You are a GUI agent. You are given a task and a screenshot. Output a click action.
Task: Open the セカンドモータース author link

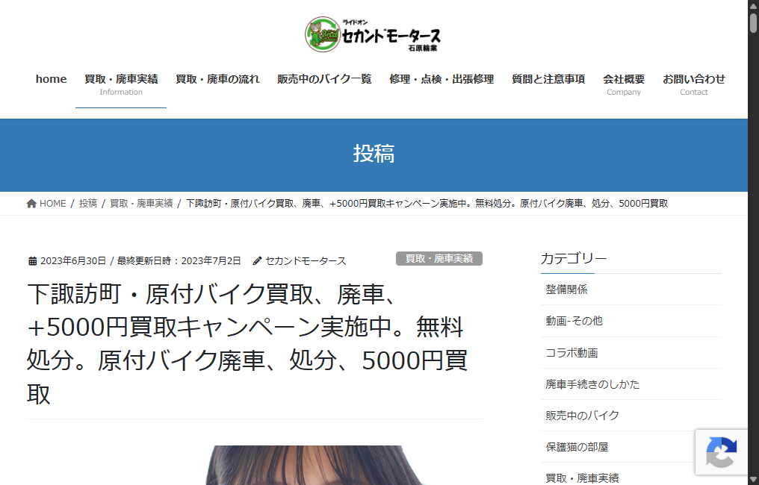pos(306,261)
